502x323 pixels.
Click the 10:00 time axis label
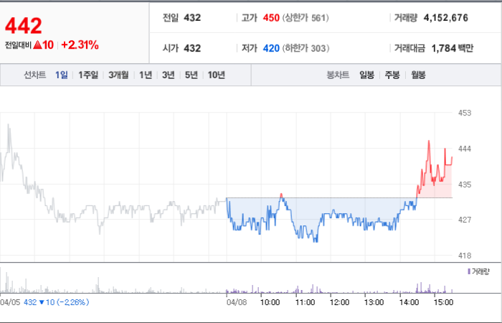(x=270, y=302)
